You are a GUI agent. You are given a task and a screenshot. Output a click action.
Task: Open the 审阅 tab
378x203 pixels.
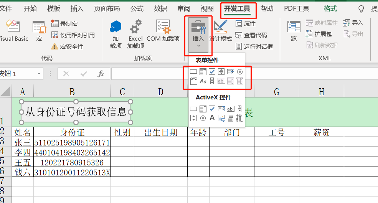(x=184, y=9)
